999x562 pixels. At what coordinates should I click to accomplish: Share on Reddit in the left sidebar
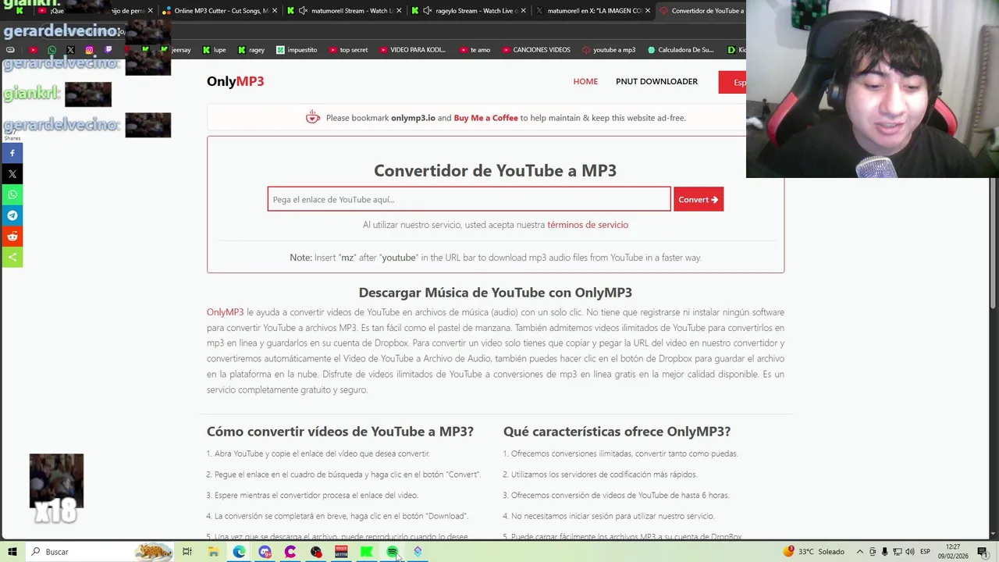(x=12, y=237)
